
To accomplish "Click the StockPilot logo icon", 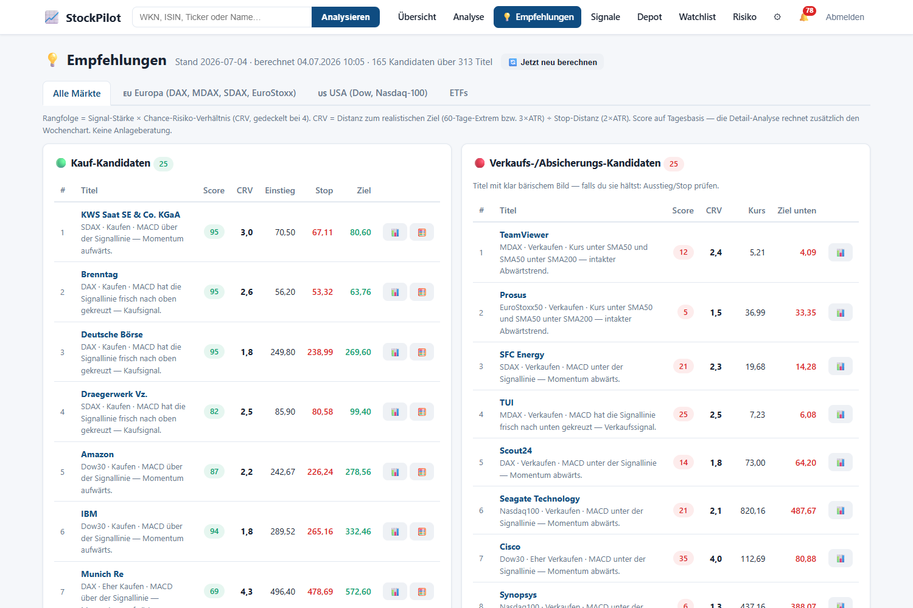I will 52,17.
